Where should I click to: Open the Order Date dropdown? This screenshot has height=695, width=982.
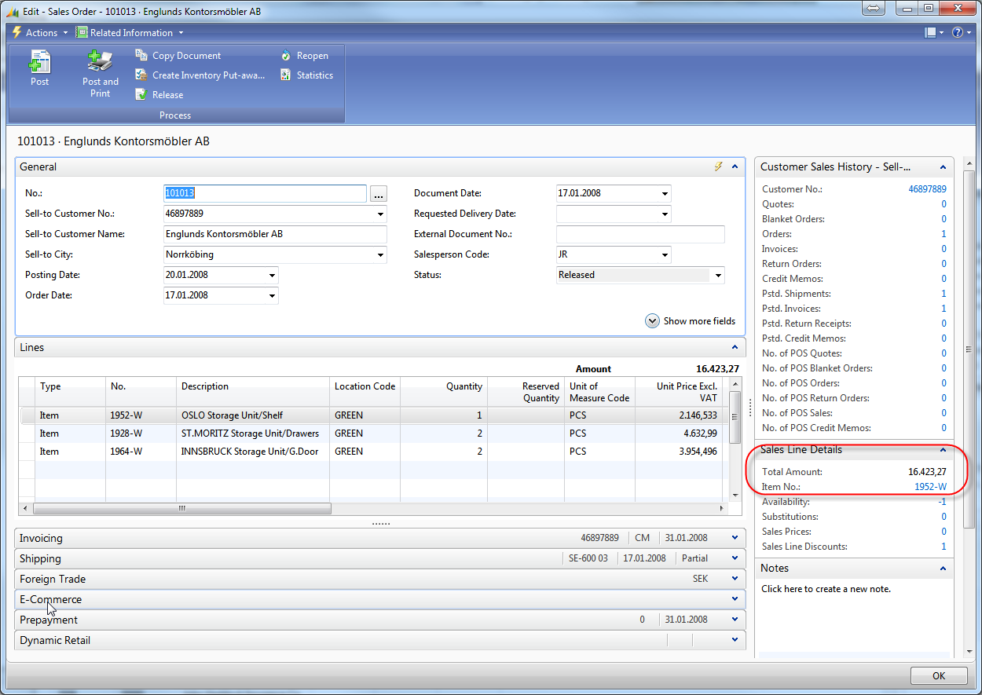pyautogui.click(x=273, y=295)
